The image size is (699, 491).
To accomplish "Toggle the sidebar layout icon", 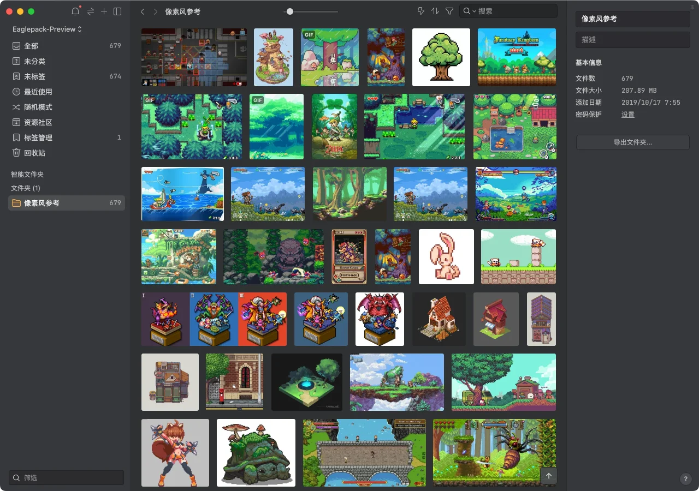I will (x=117, y=11).
